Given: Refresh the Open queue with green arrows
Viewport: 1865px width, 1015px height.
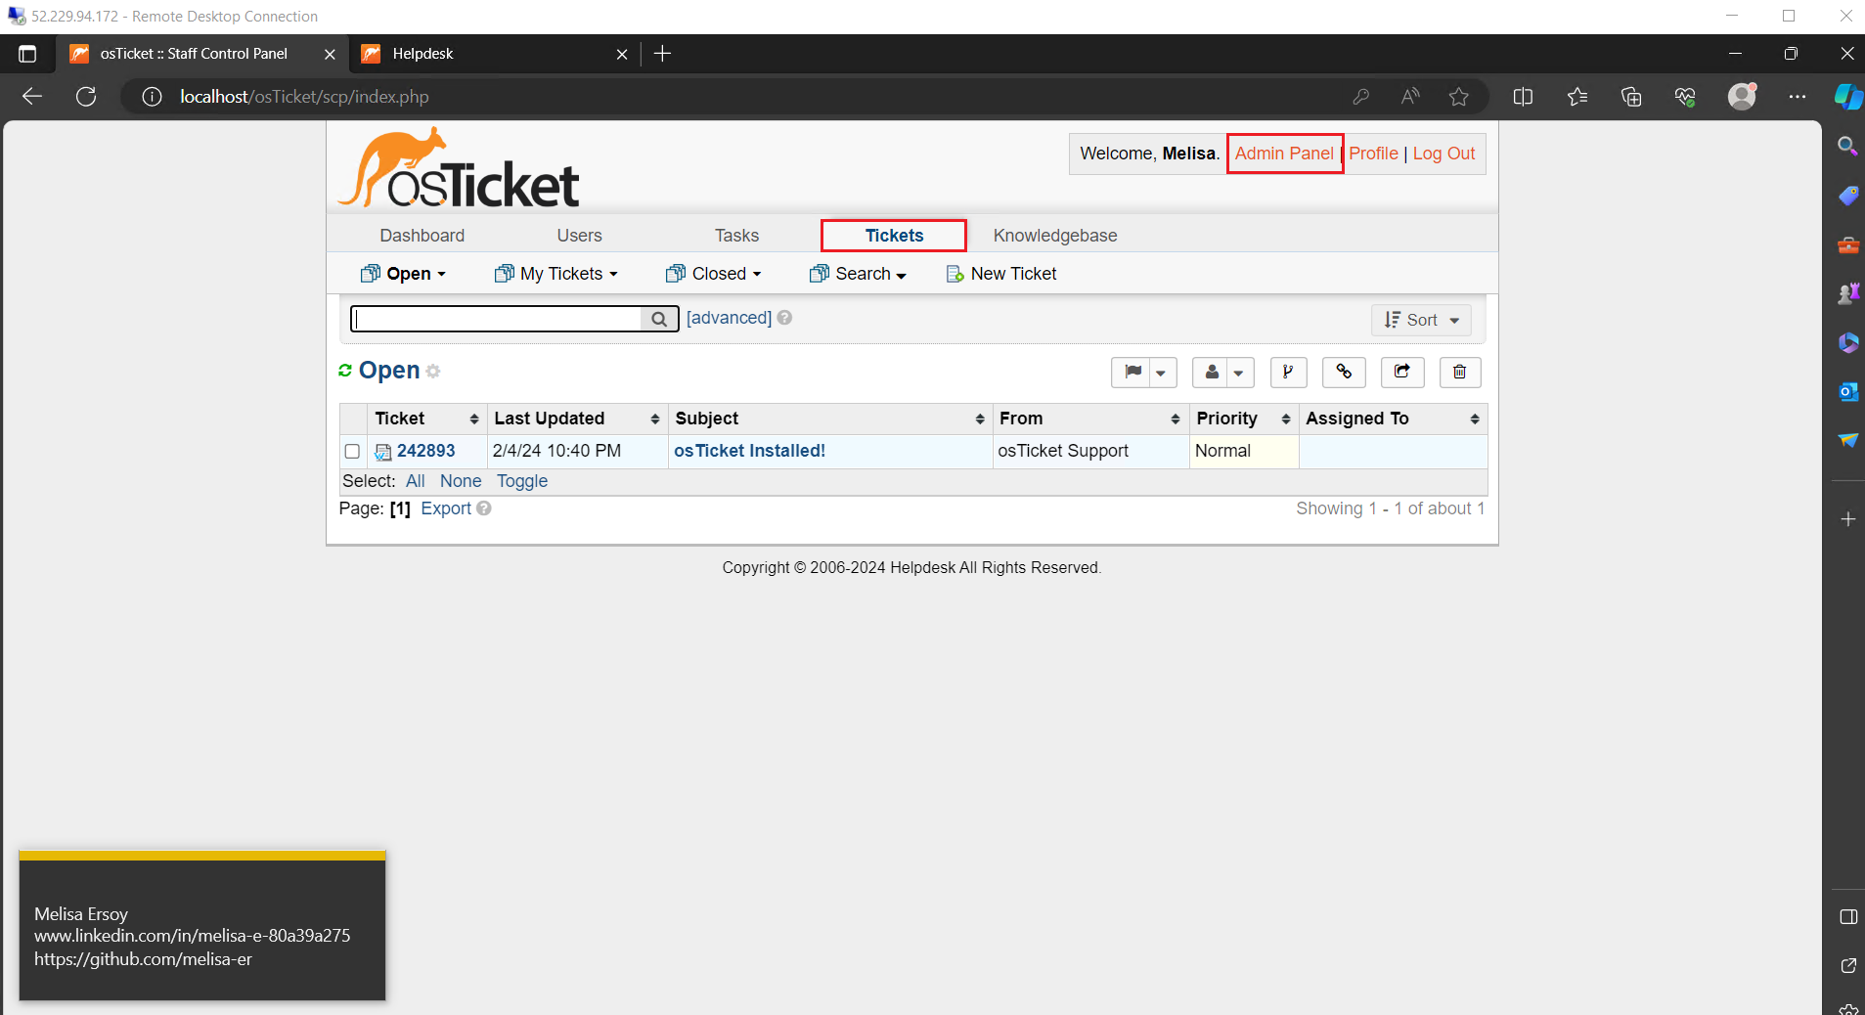Looking at the screenshot, I should coord(345,371).
